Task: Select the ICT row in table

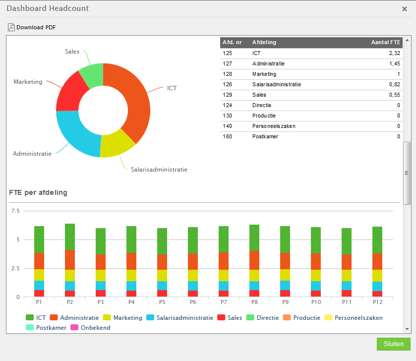Action: tap(310, 53)
